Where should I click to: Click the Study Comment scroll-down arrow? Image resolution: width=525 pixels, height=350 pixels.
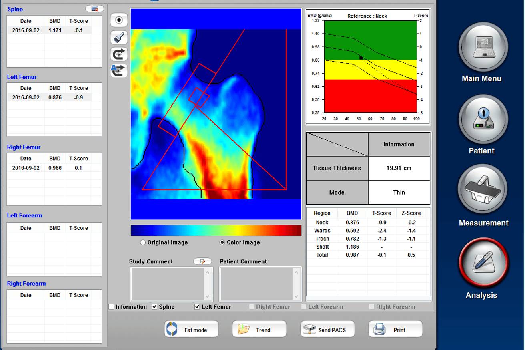(207, 296)
